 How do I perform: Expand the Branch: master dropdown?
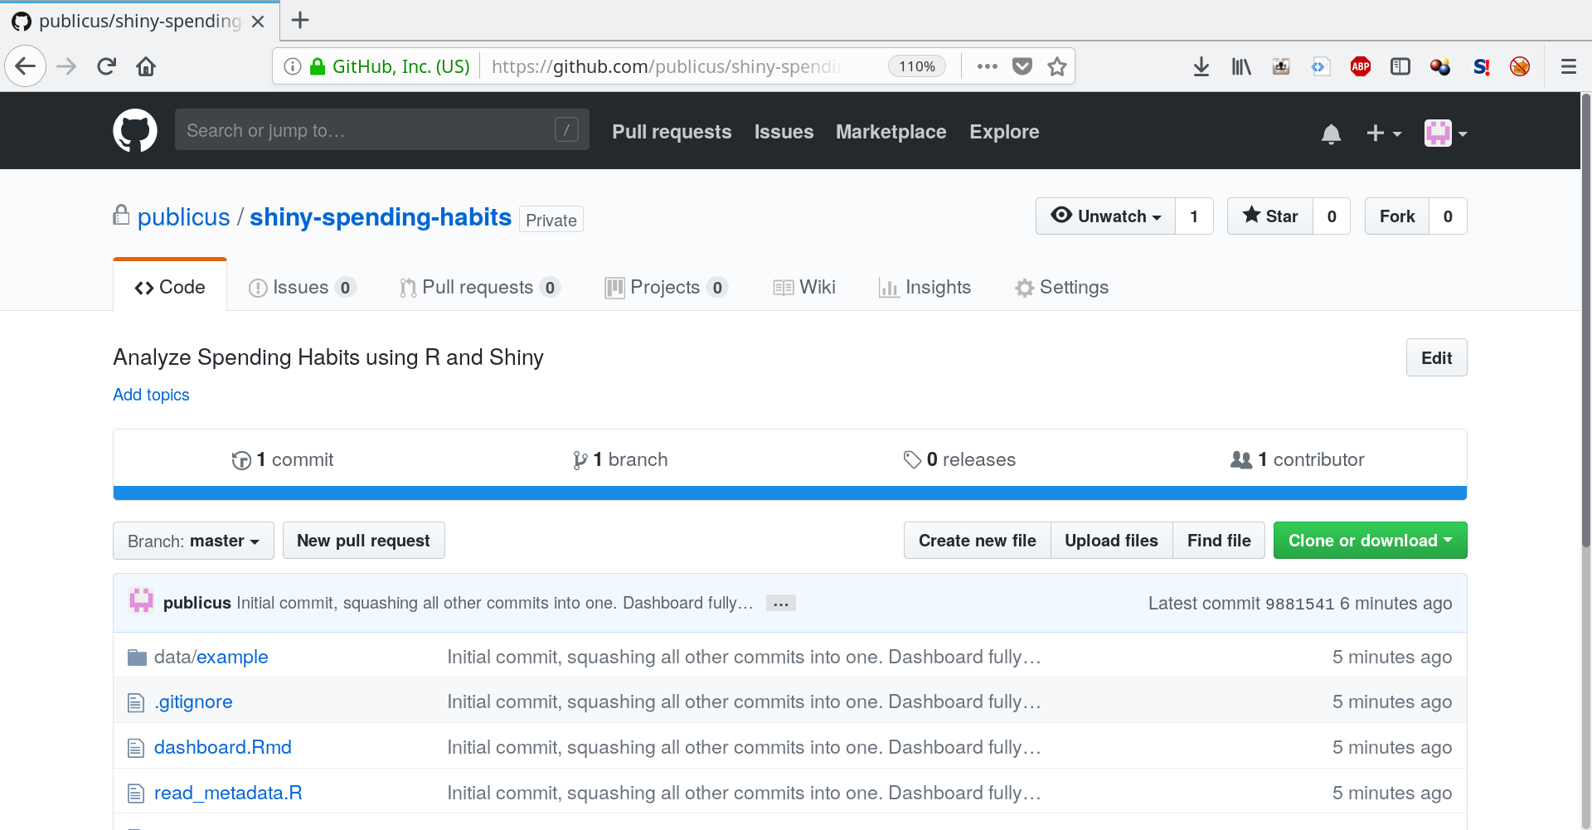(x=193, y=541)
